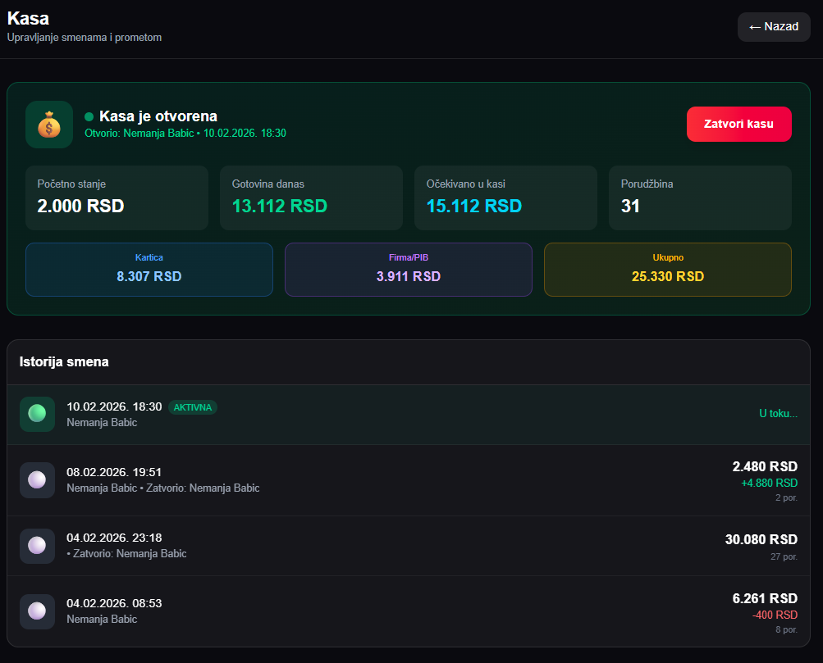Click the shift icon for 04.02.2026. 08:53
Viewport: 823px width, 663px height.
(37, 611)
